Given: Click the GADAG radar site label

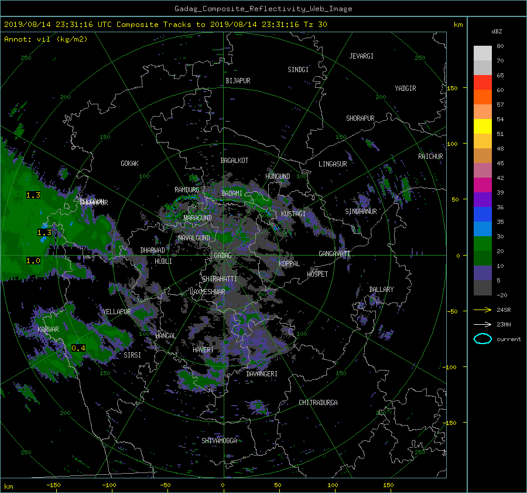Looking at the screenshot, I should point(223,256).
